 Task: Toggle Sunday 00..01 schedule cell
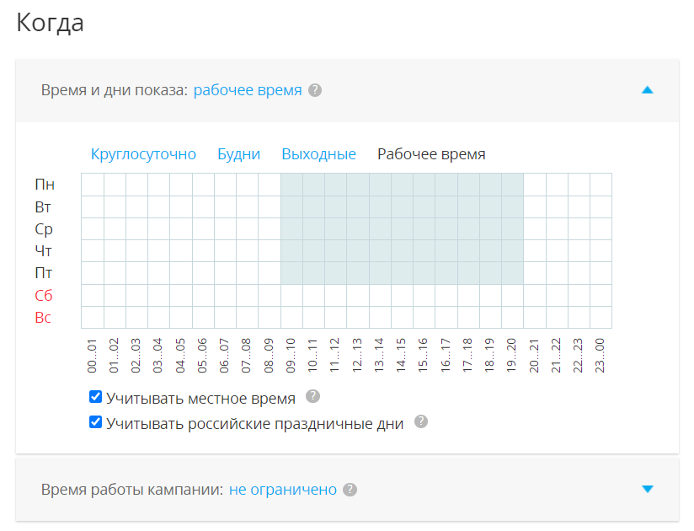[93, 318]
